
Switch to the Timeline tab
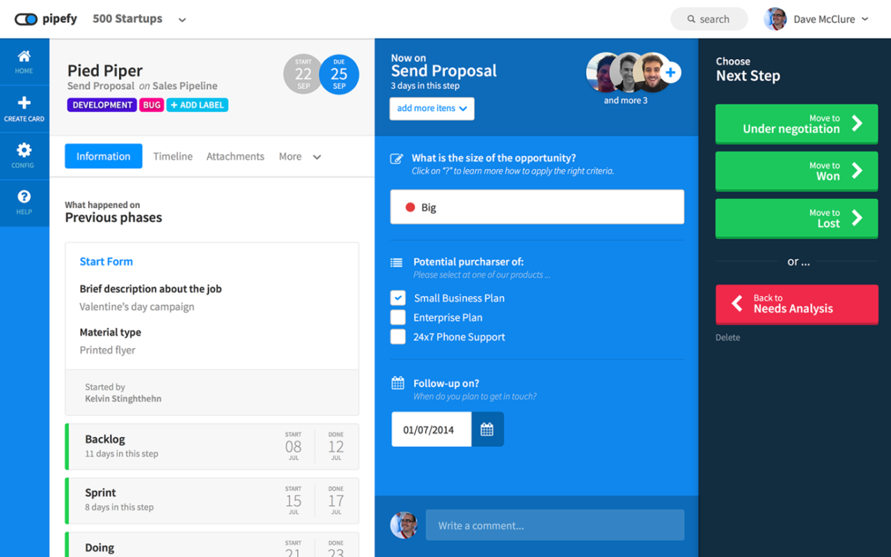tap(173, 157)
